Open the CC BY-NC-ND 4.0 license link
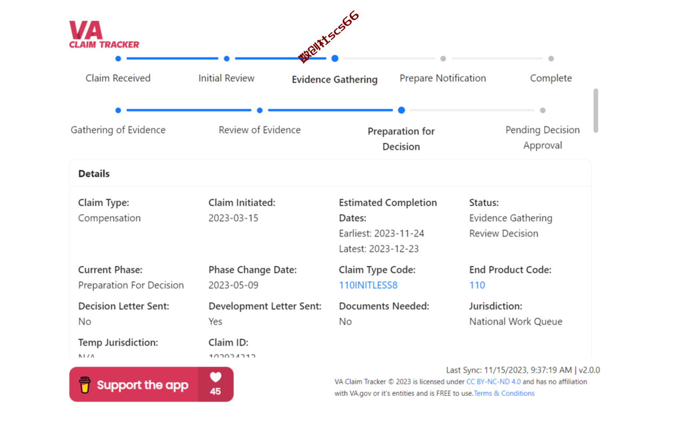681x426 pixels. (494, 382)
